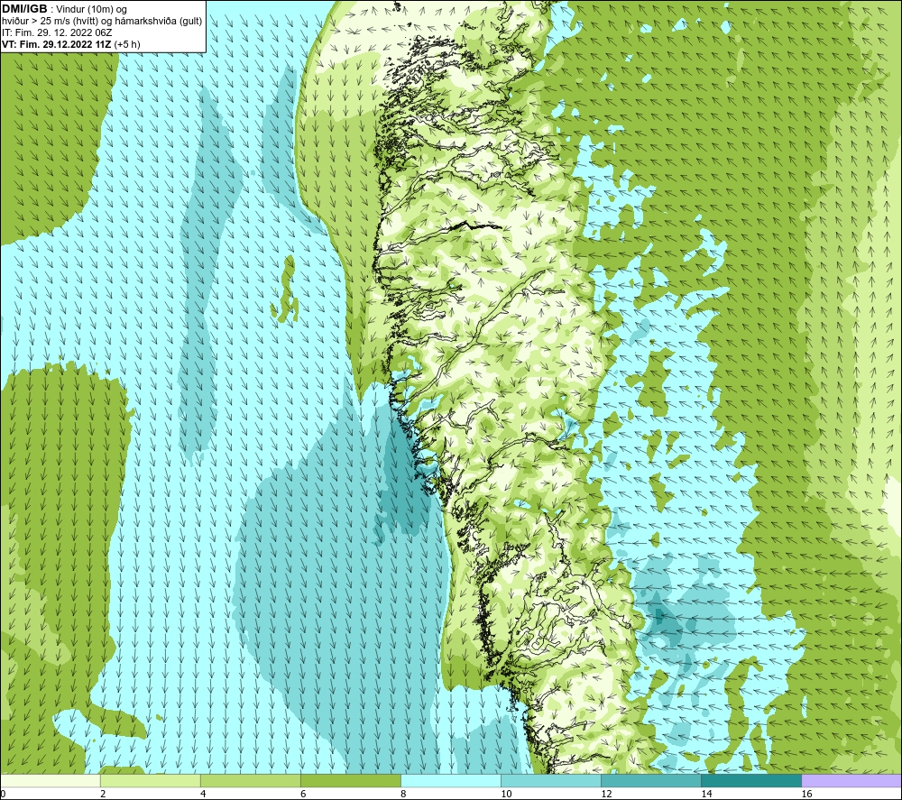Click the 4–6 m/s green legend swatch
The image size is (902, 800).
pyautogui.click(x=250, y=780)
